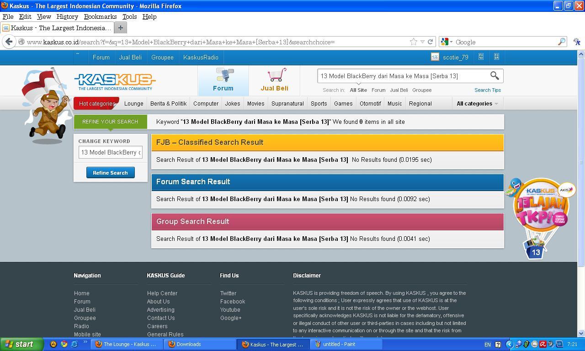Open Google+ link under Find Us

(x=231, y=318)
